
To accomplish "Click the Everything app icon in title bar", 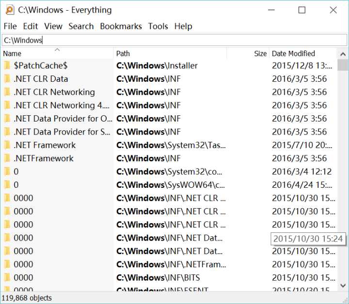I will pos(10,10).
